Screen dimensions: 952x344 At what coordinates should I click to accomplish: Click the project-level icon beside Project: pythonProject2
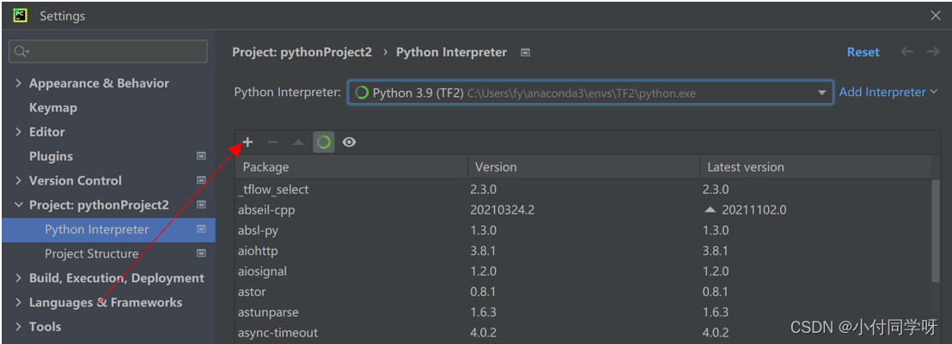(202, 204)
